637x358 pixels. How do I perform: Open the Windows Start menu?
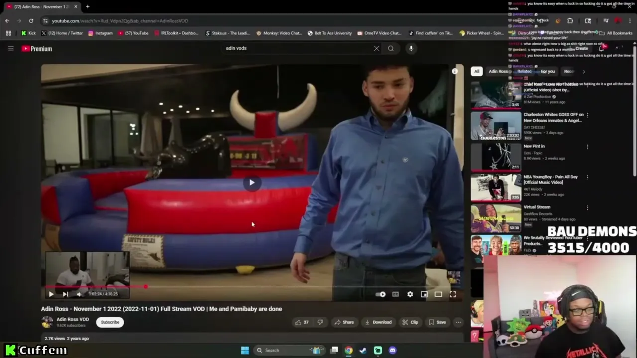coord(245,350)
